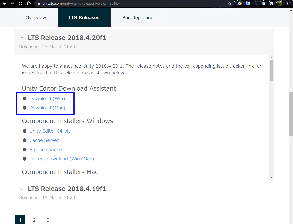Image resolution: width=293 pixels, height=224 pixels.
Task: Click the page scrollbar up arrow
Action: (x=291, y=10)
